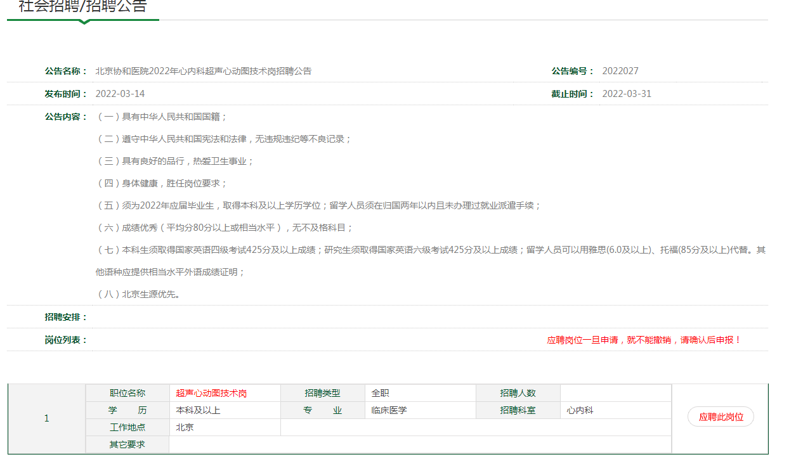Click the 招聘人数 header cell
The image size is (796, 471).
pyautogui.click(x=518, y=393)
